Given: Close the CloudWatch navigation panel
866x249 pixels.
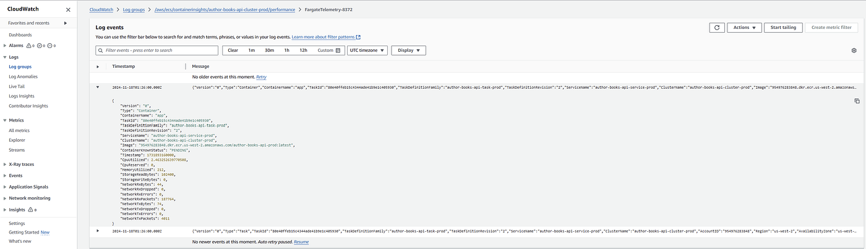Looking at the screenshot, I should 67,10.
